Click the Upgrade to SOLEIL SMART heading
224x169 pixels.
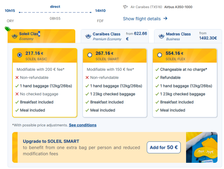[x=51, y=141]
